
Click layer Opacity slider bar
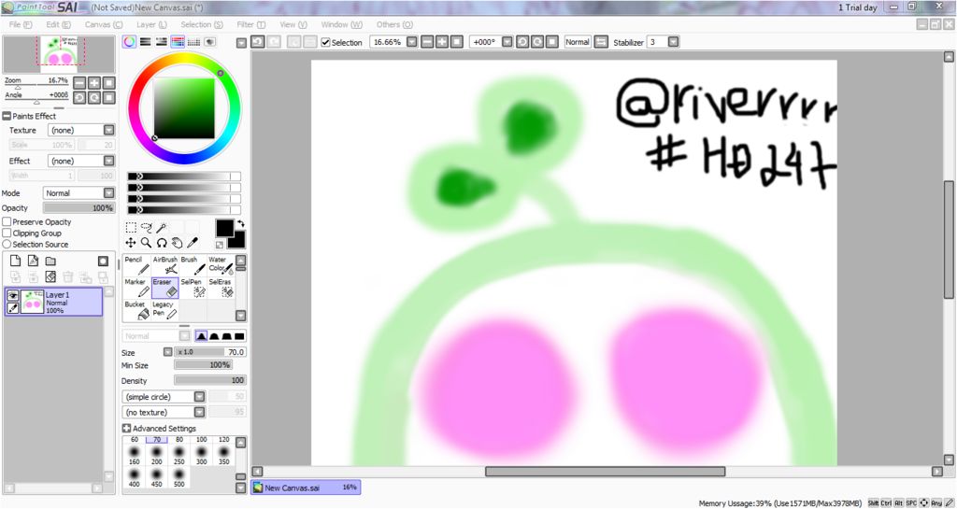[79, 208]
